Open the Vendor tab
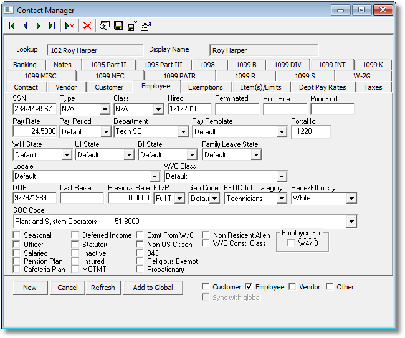 66,87
